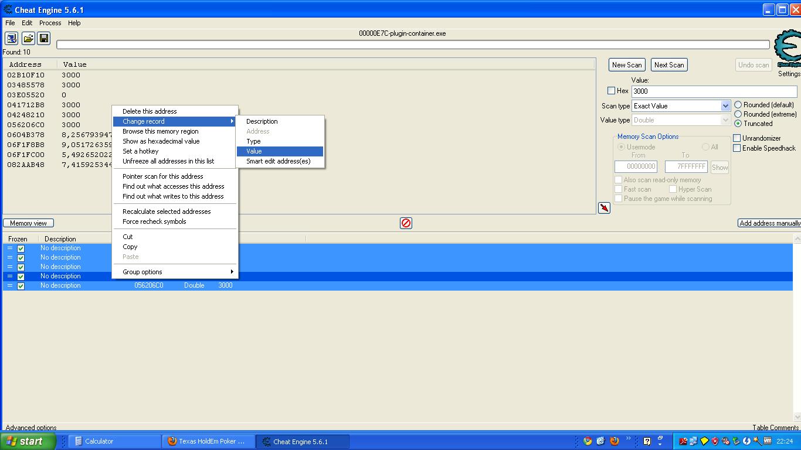Switch to Texas HoldEm Poker taskbar window
The height and width of the screenshot is (450, 801).
[x=208, y=441]
